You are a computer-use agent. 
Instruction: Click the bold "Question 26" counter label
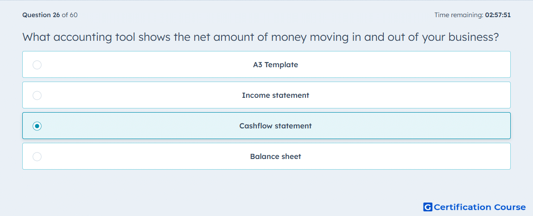click(41, 15)
